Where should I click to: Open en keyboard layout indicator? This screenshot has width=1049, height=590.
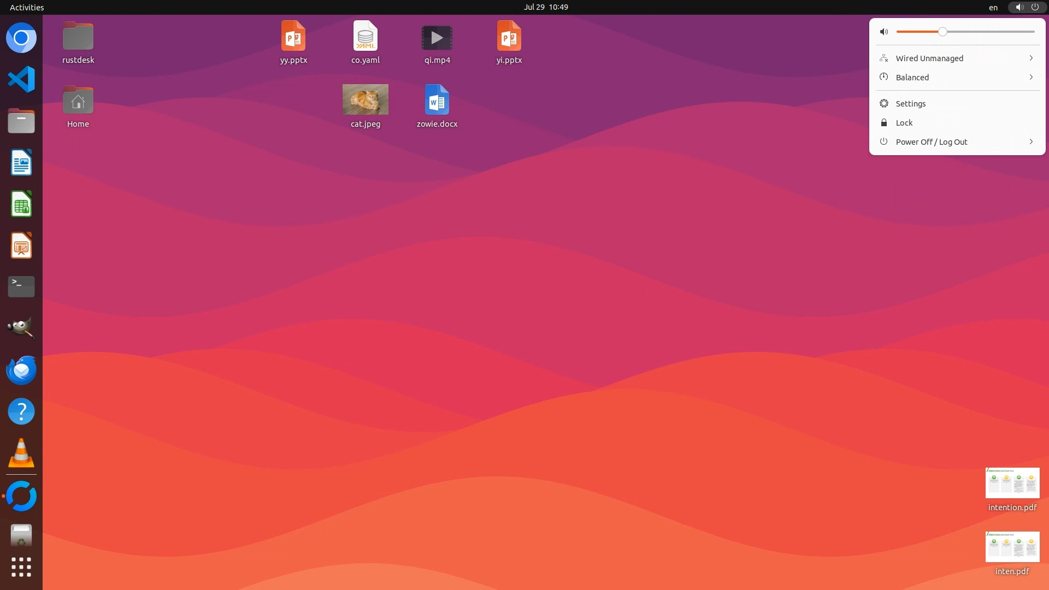point(993,8)
